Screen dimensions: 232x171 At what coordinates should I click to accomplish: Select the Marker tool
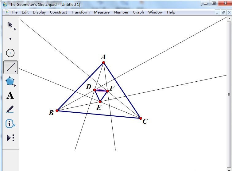(10, 109)
